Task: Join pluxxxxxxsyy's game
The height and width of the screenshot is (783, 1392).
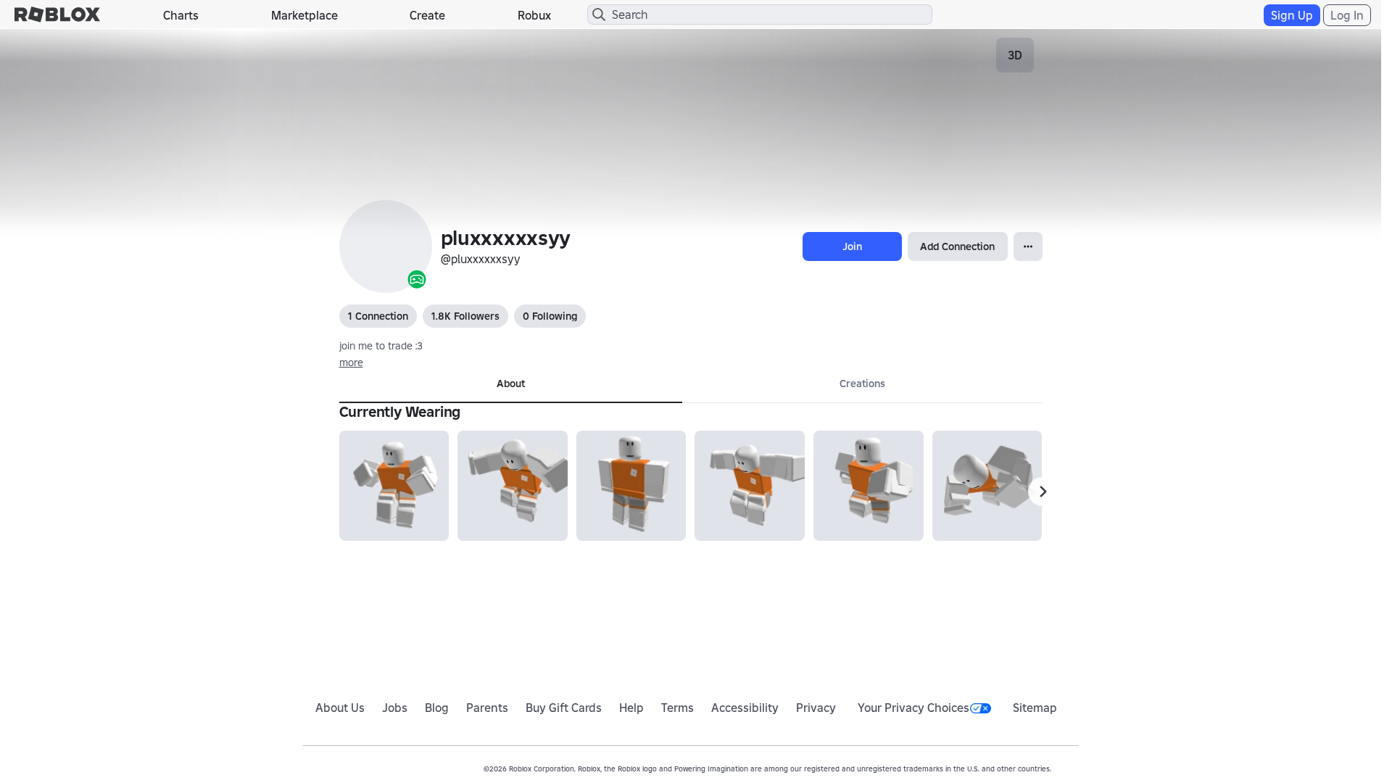Action: point(852,246)
